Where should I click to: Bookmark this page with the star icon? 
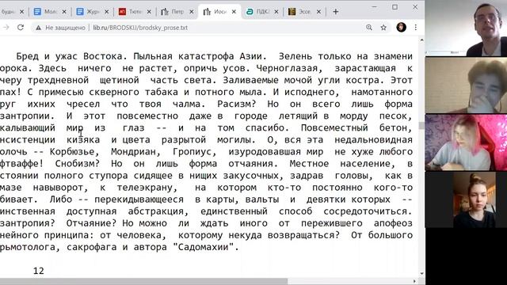(383, 28)
